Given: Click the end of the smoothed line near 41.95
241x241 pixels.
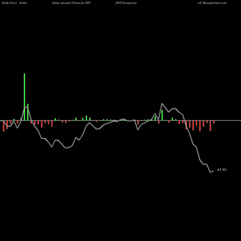Looking at the screenshot, I should [213, 171].
